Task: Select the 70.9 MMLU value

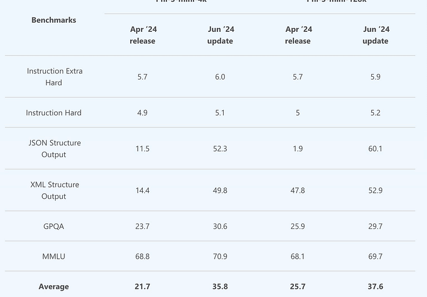Action: pyautogui.click(x=220, y=256)
